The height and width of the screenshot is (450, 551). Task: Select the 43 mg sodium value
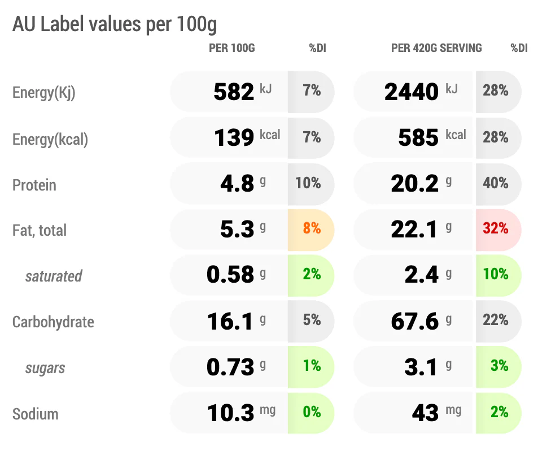(436, 413)
